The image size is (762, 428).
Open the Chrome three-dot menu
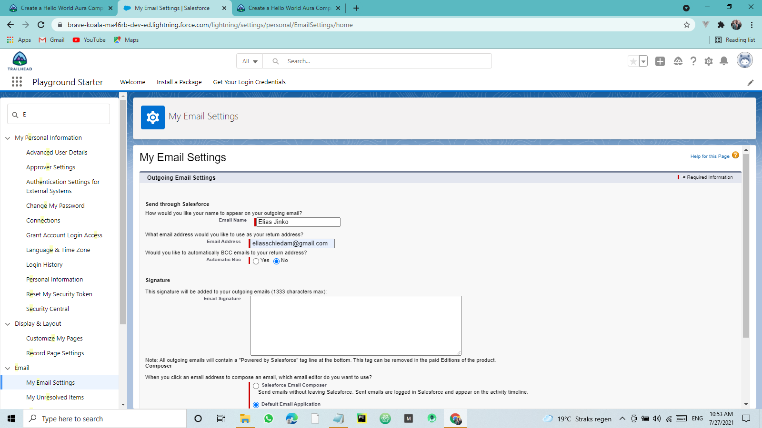(752, 25)
